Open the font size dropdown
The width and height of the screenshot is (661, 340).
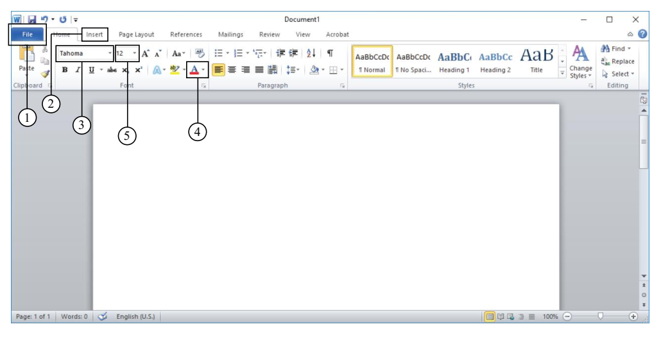click(x=134, y=54)
